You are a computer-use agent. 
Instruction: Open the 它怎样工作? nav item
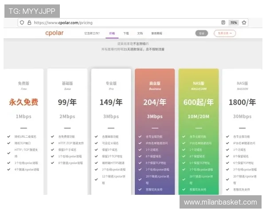(92, 33)
